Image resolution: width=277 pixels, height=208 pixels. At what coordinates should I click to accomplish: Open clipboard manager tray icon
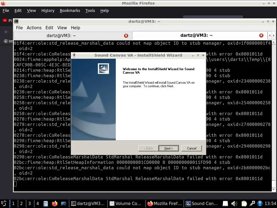(x=244, y=204)
